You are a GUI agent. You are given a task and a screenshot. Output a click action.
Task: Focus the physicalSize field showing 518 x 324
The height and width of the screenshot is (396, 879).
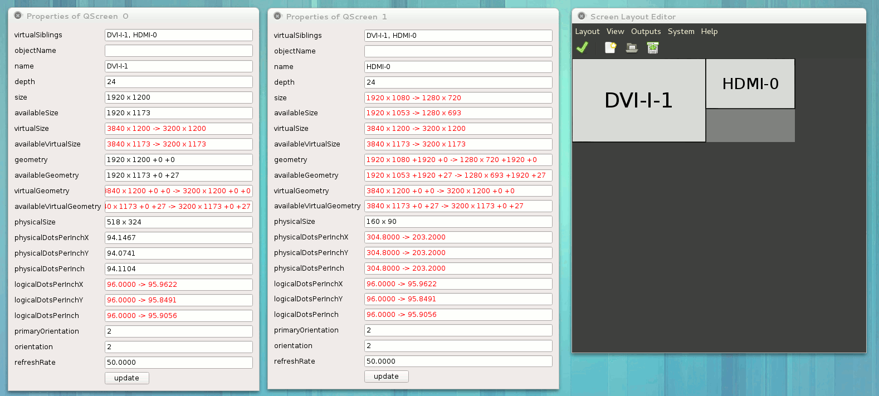(x=178, y=222)
